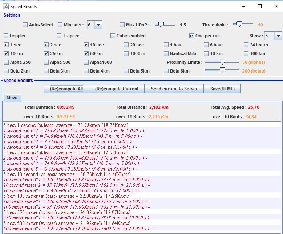Click the Total Duration value 00:02:45
Screen dimensions: 283x234
coord(66,107)
